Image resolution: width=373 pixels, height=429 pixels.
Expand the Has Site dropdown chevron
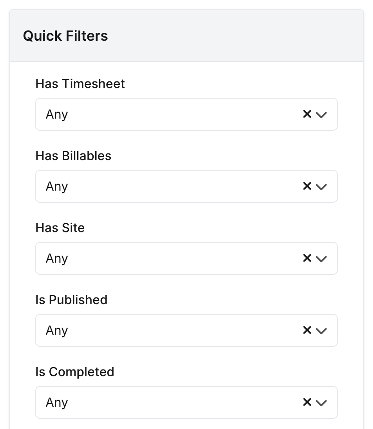[x=321, y=259]
